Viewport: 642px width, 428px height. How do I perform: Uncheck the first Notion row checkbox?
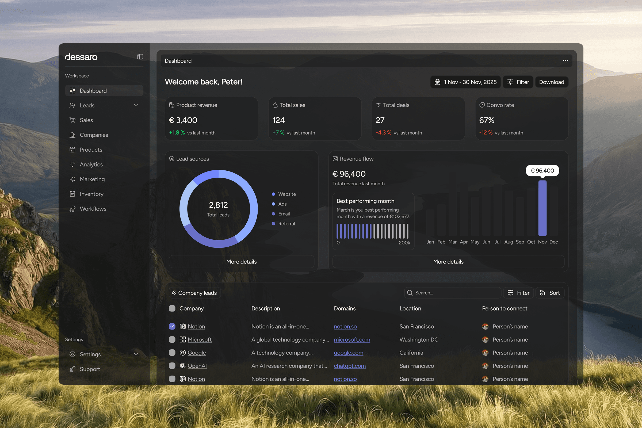(172, 326)
